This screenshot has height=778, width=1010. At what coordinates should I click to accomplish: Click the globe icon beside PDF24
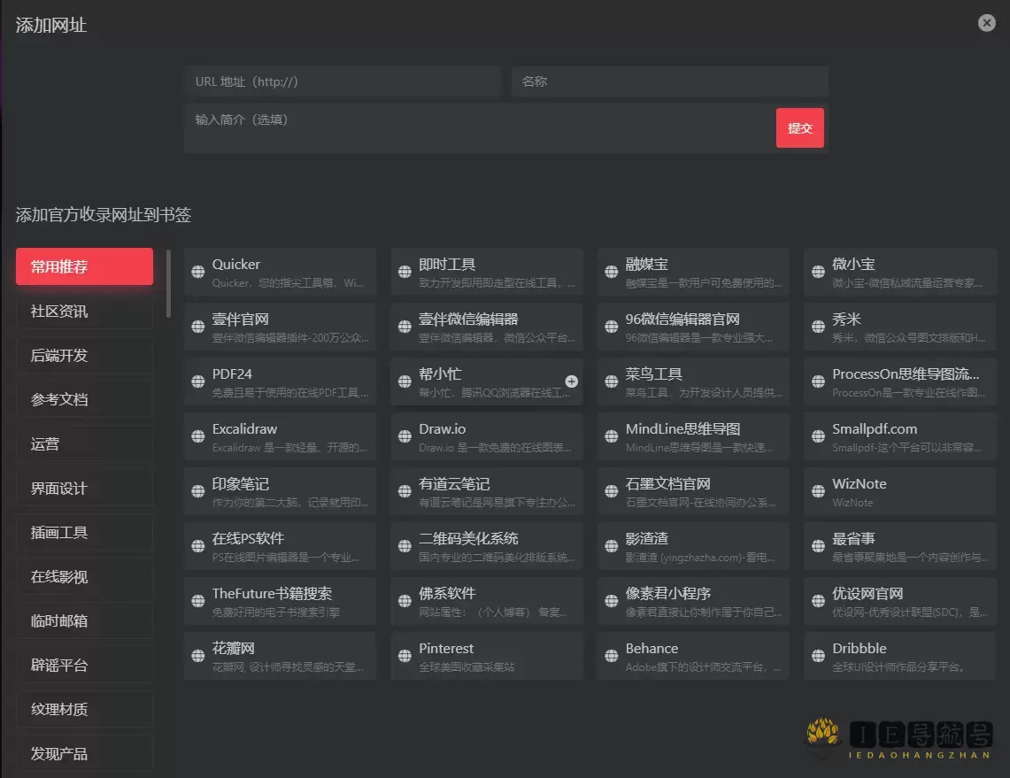click(x=197, y=381)
